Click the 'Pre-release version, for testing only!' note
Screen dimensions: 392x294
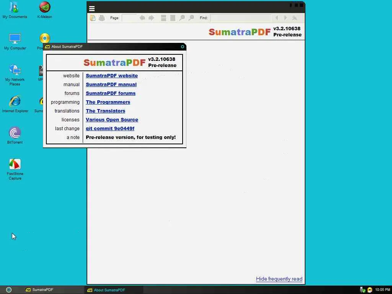(x=131, y=137)
